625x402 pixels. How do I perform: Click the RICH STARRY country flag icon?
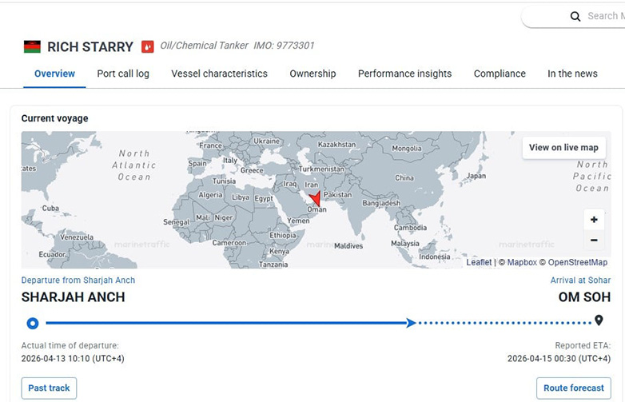[32, 46]
